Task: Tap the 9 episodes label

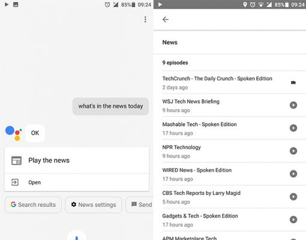Action: click(175, 62)
